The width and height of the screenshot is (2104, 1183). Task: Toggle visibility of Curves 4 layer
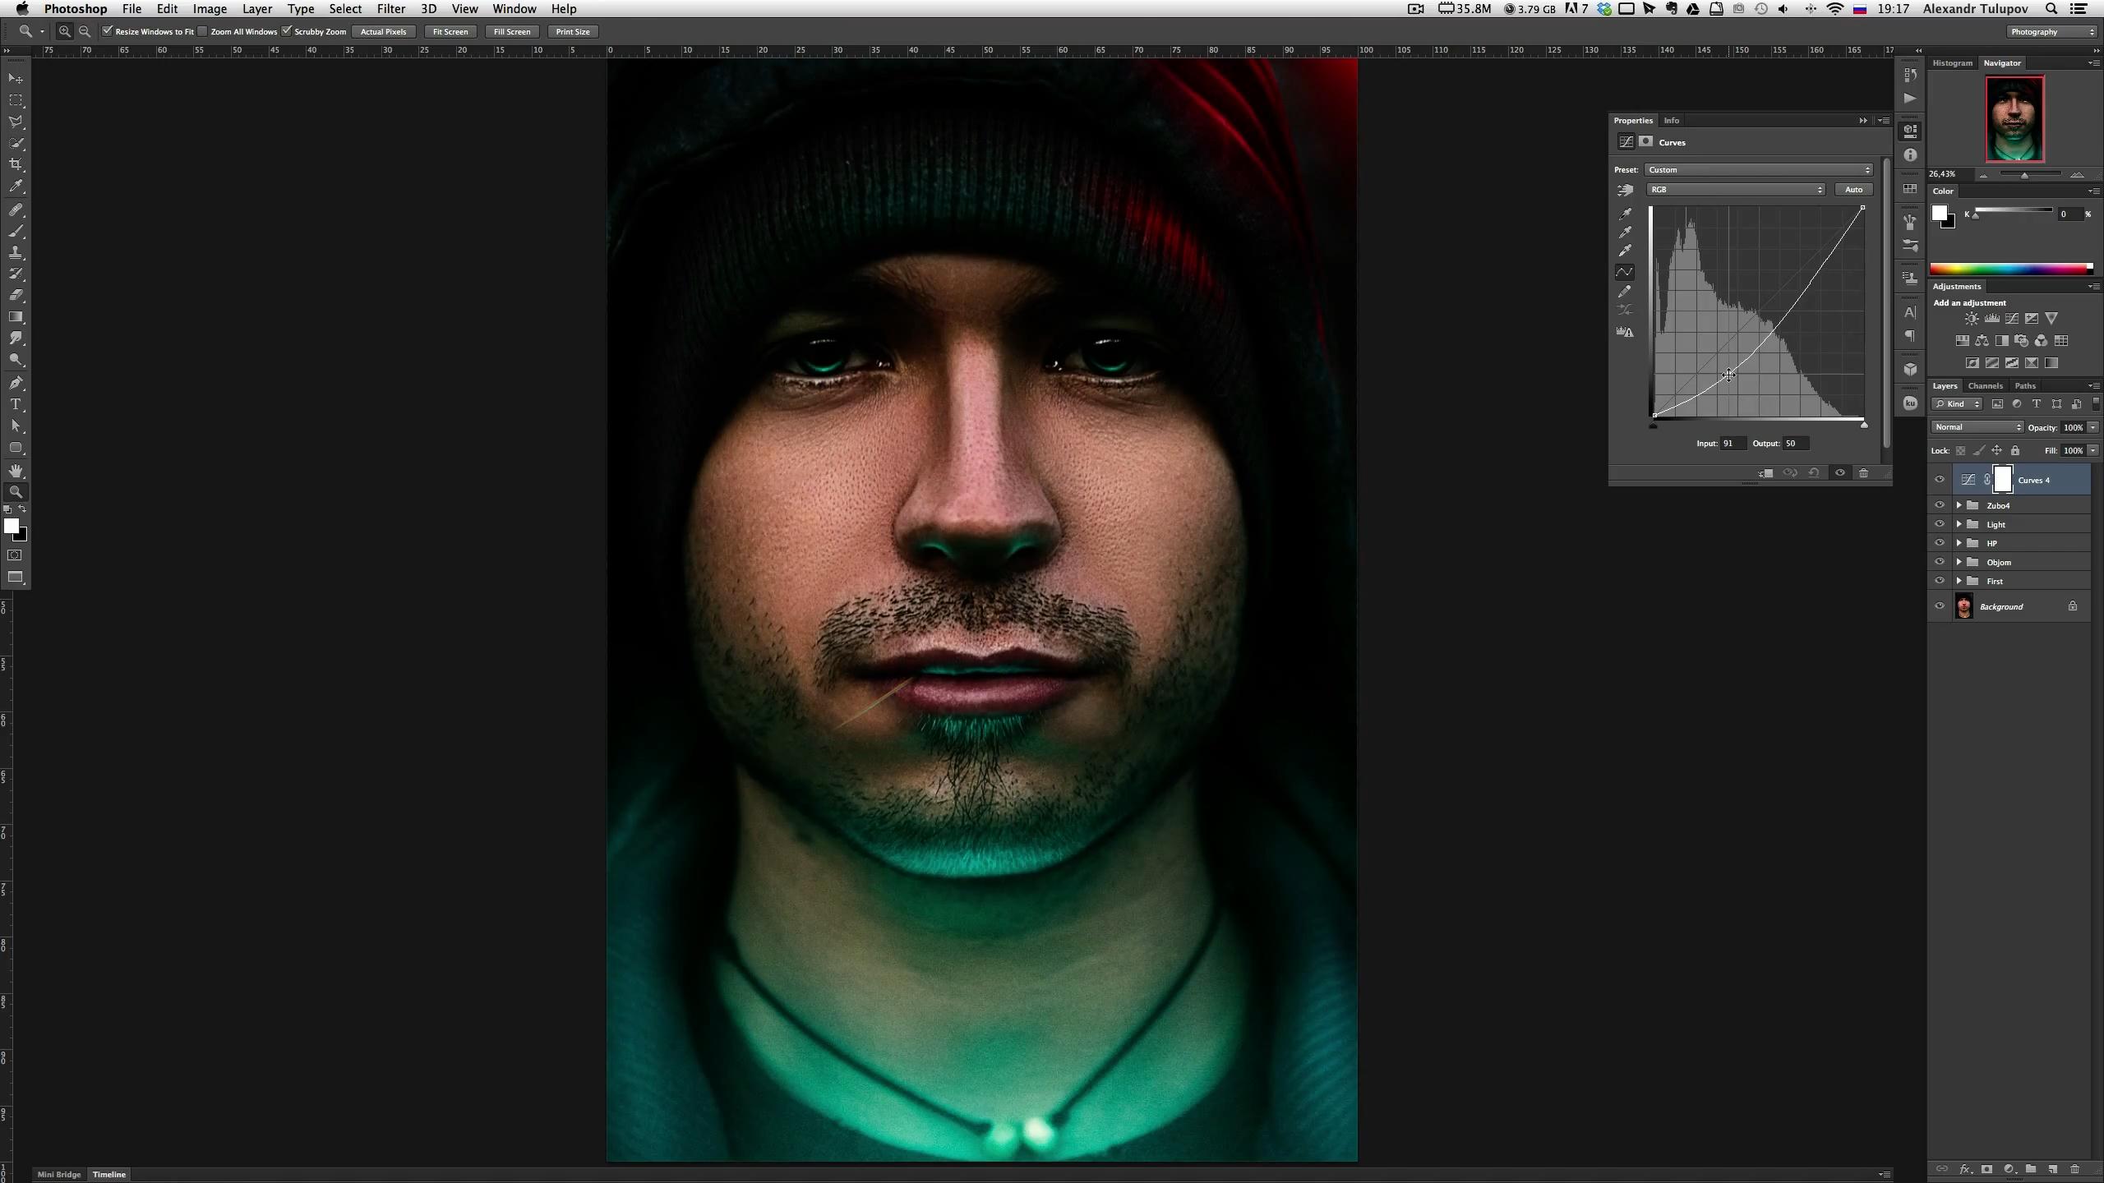pos(1940,480)
